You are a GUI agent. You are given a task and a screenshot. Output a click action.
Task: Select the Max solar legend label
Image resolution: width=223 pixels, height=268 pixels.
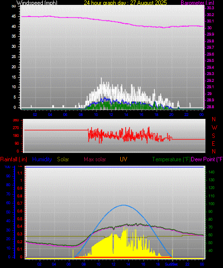pyautogui.click(x=95, y=159)
